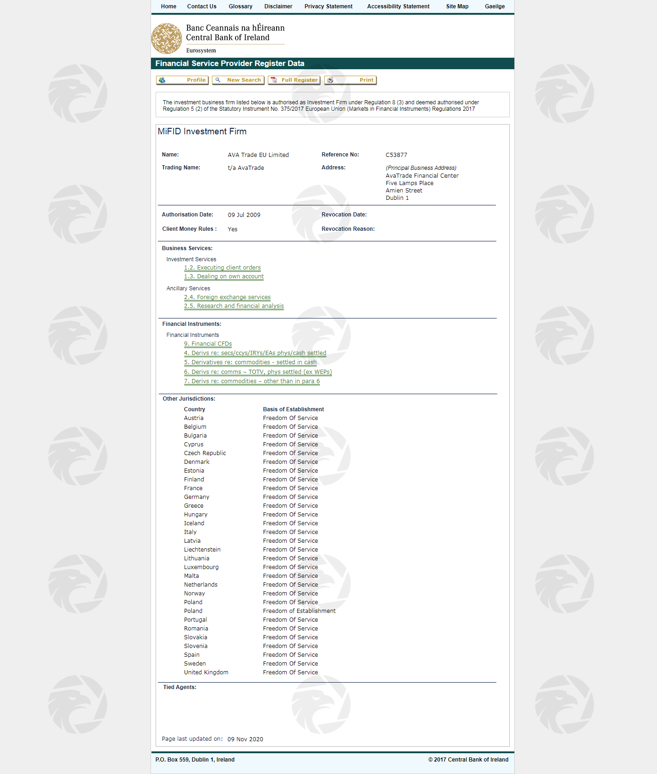Click address line 'Amien Street'
This screenshot has width=657, height=774.
pos(404,191)
